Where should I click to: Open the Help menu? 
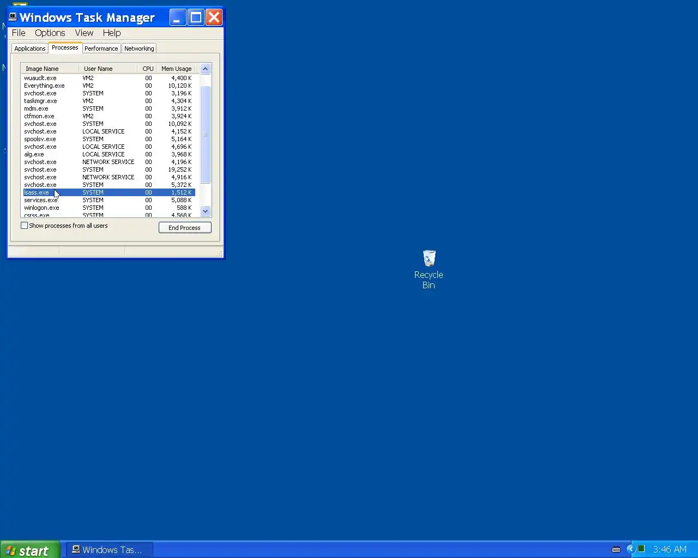pyautogui.click(x=112, y=33)
